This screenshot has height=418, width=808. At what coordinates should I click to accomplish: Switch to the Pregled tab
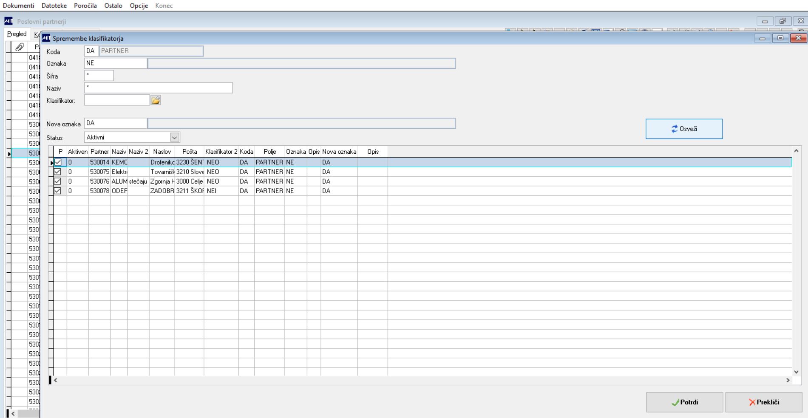pos(17,34)
